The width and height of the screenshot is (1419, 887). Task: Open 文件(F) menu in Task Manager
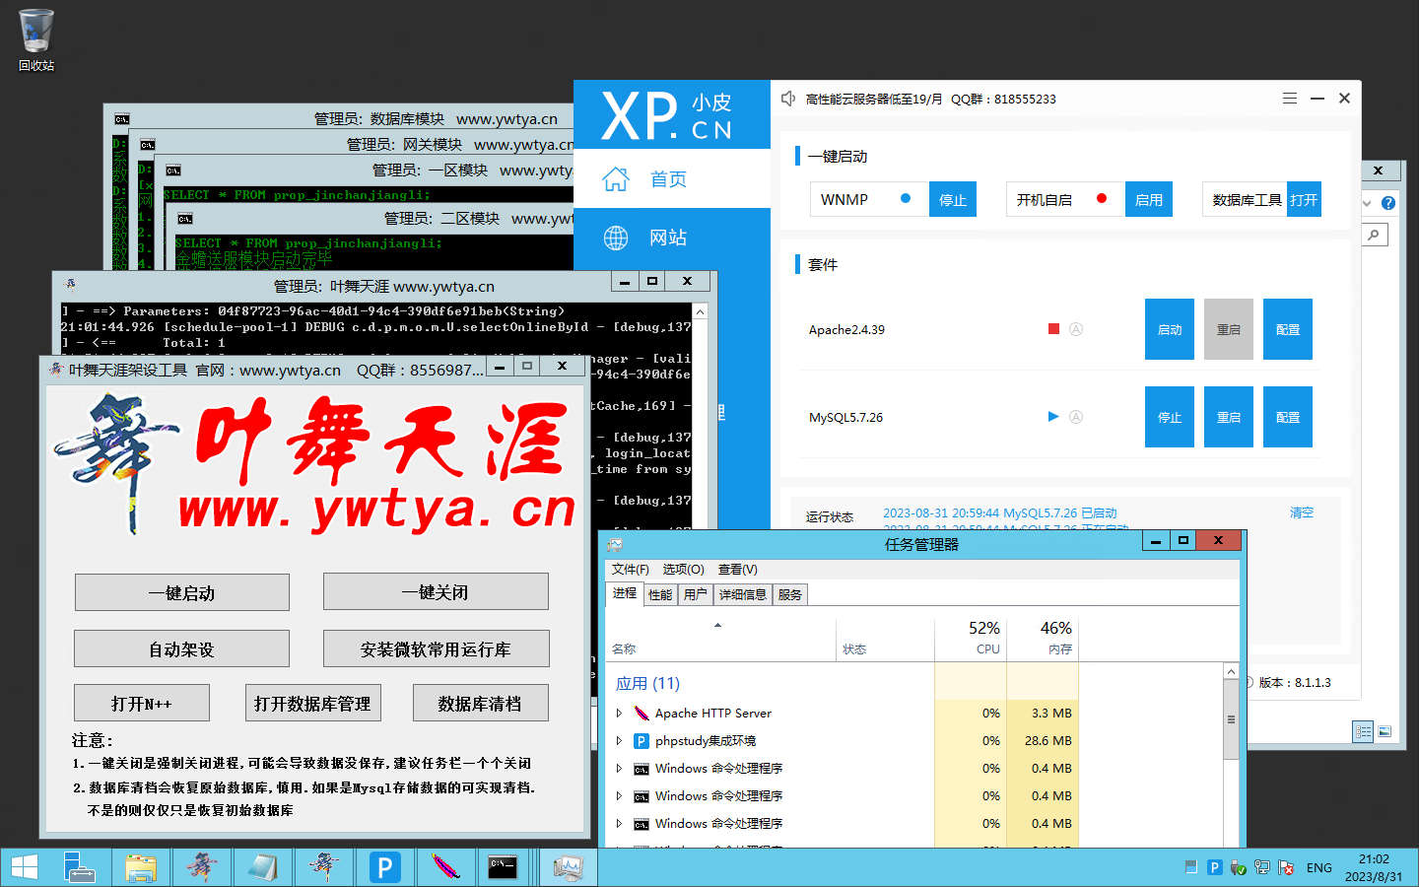(x=630, y=570)
